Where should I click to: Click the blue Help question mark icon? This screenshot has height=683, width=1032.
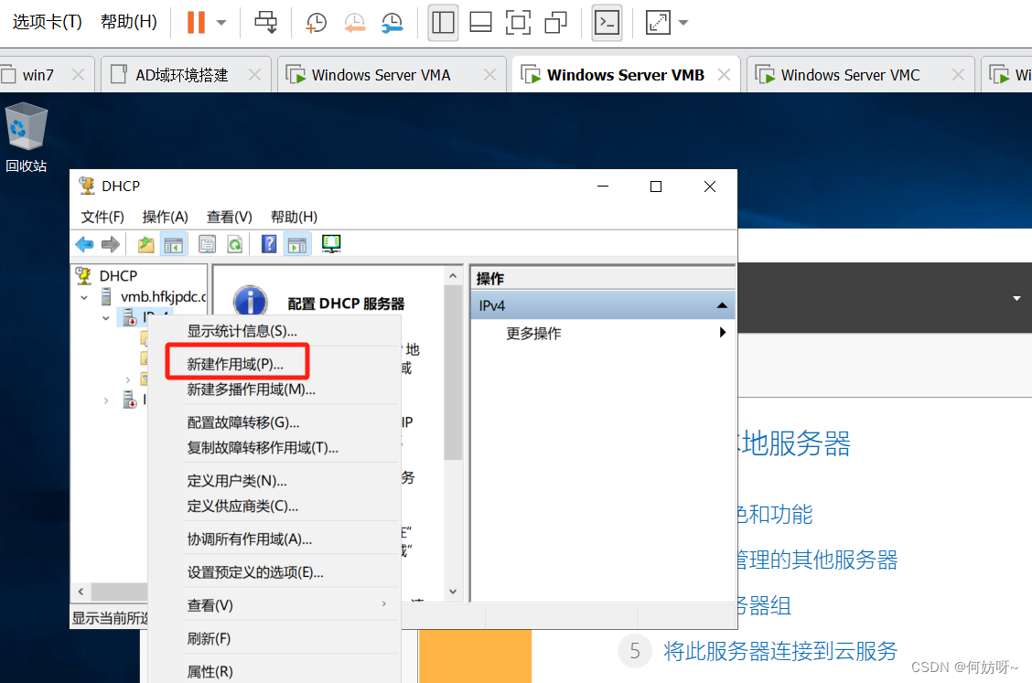[x=269, y=244]
